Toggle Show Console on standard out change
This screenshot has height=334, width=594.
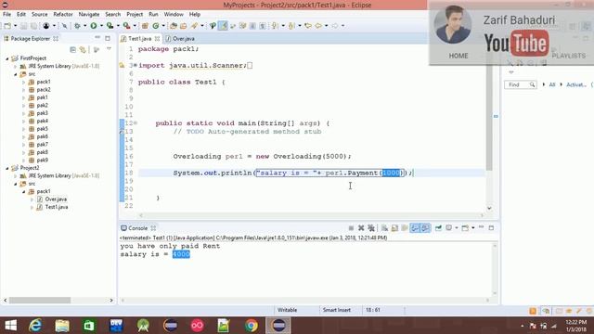pos(415,228)
